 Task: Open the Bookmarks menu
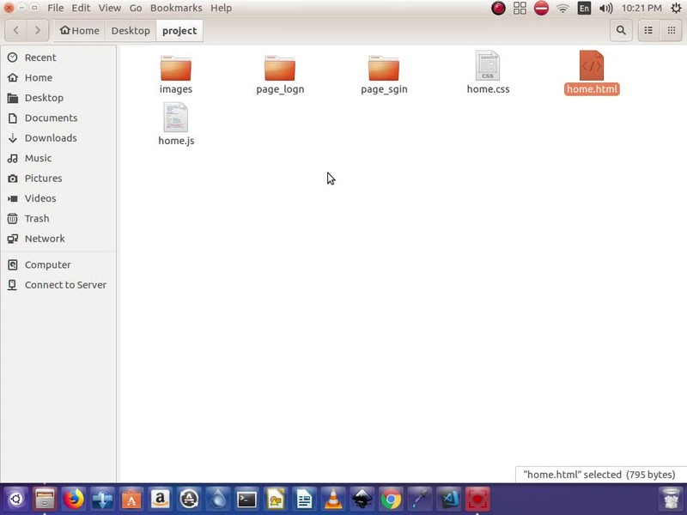[x=176, y=8]
